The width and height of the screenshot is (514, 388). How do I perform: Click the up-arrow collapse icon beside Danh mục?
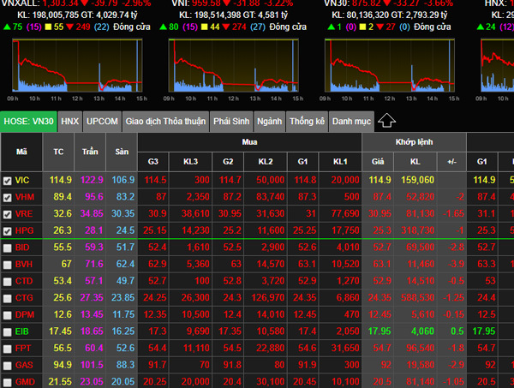tap(386, 121)
